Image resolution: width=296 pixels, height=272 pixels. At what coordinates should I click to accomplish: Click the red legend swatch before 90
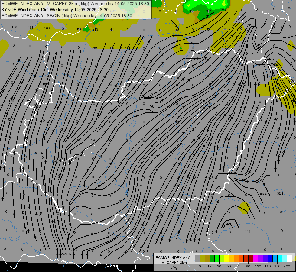tap(246, 258)
